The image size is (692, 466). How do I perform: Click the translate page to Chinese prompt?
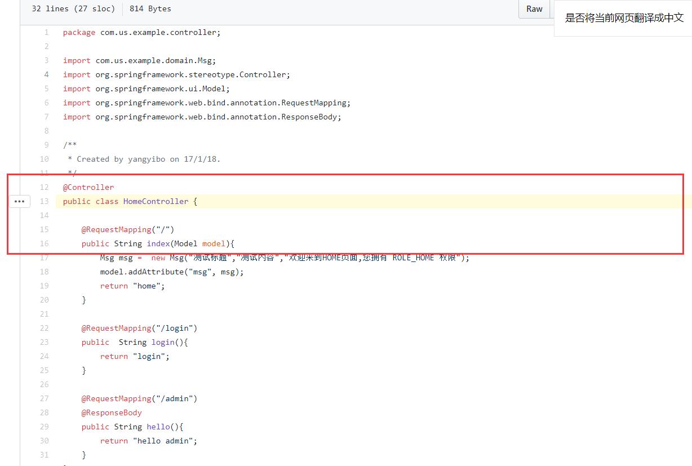(x=624, y=17)
